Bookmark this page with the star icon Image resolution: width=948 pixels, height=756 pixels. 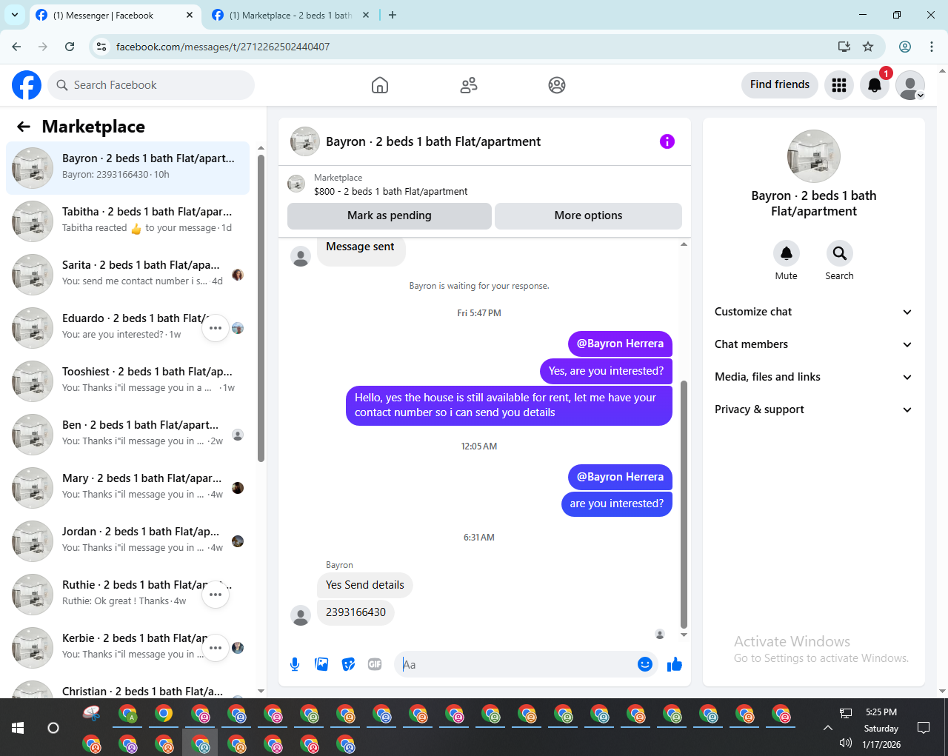pyautogui.click(x=868, y=47)
